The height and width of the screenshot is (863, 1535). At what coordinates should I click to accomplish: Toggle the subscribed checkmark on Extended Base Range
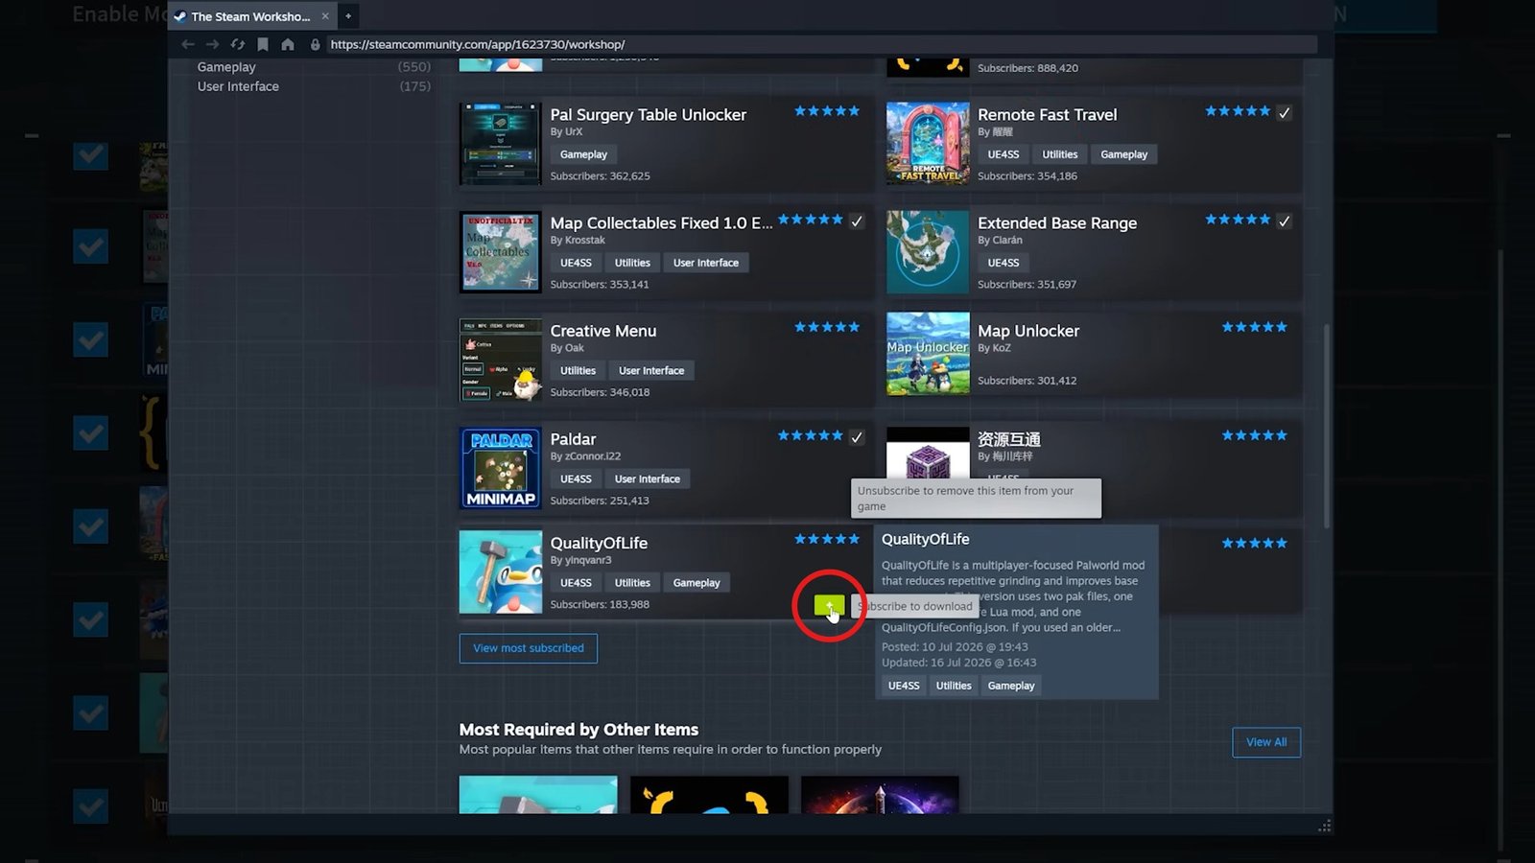pyautogui.click(x=1285, y=222)
